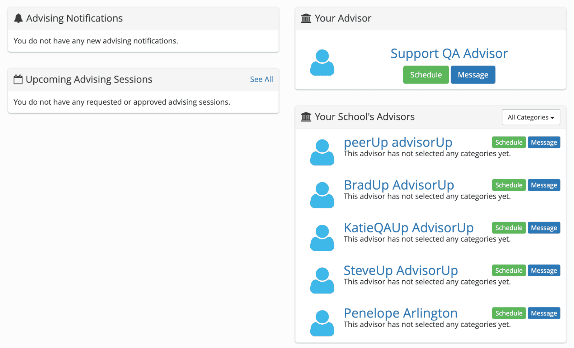Click the institution icon beside Your Advisor
This screenshot has width=574, height=348.
tap(306, 18)
